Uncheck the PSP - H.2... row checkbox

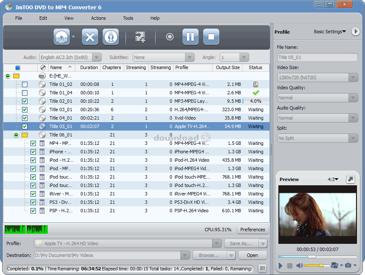tap(33, 211)
